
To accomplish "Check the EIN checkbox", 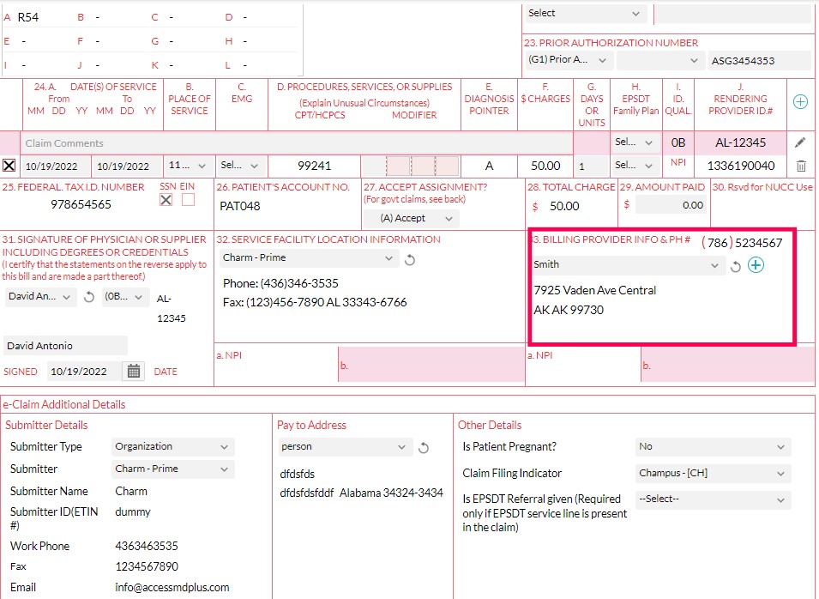I will point(189,199).
